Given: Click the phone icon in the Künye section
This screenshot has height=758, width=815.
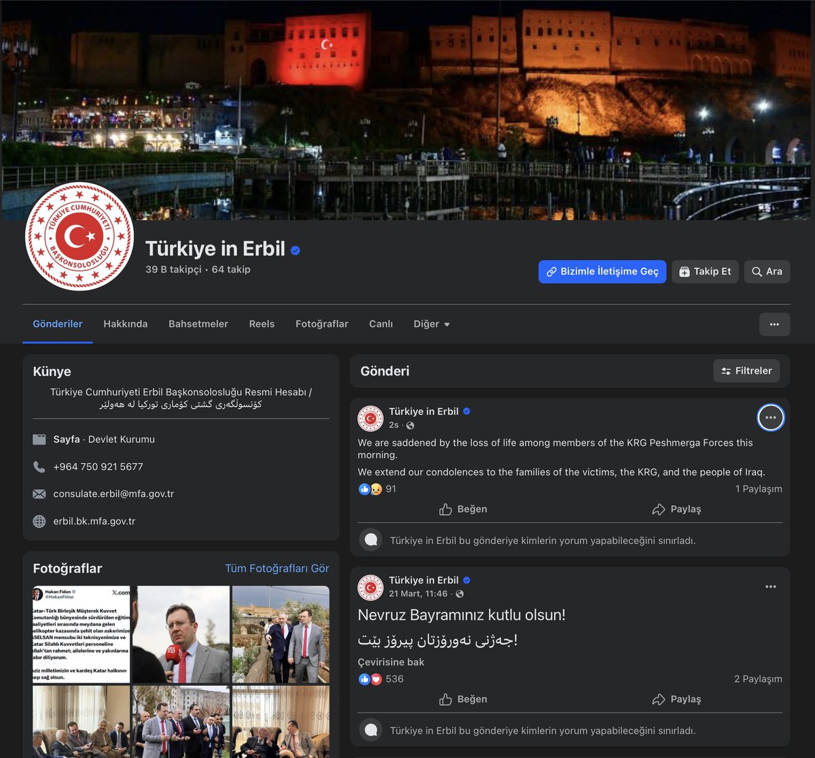Looking at the screenshot, I should click(x=39, y=467).
